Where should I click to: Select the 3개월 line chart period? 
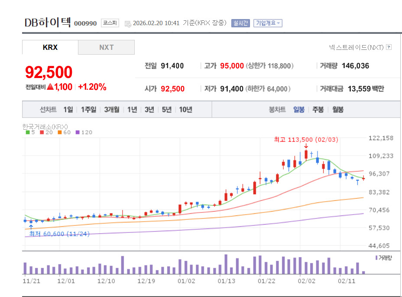tap(112, 110)
